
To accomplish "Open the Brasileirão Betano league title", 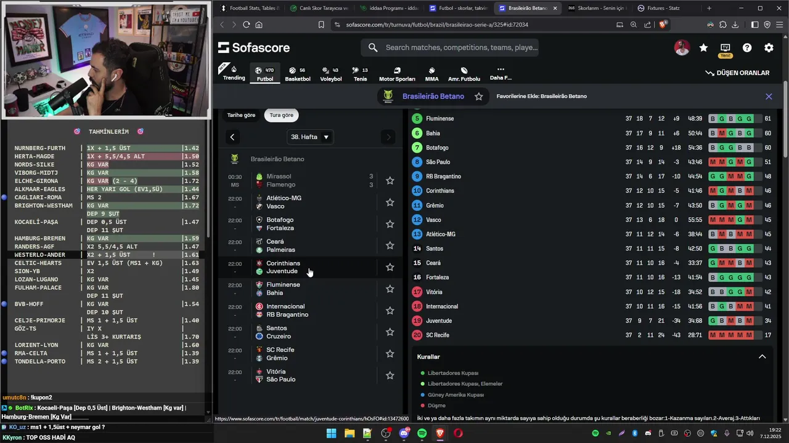I will [433, 97].
